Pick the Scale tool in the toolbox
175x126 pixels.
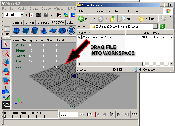click(x=6, y=81)
